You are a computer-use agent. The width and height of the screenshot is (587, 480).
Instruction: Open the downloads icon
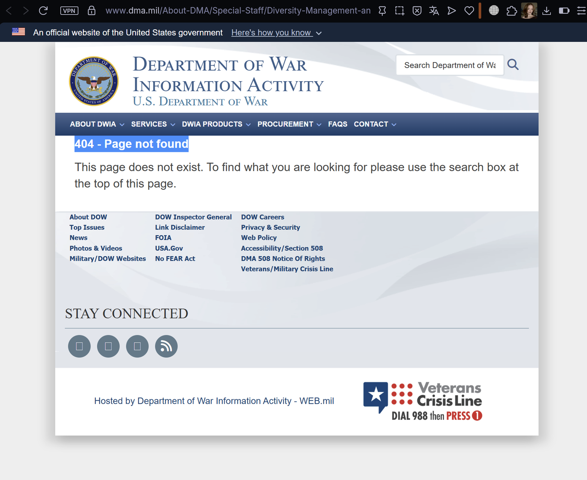547,11
